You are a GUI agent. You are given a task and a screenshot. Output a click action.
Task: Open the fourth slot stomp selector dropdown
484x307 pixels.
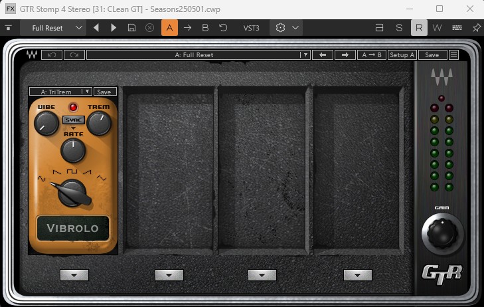(x=358, y=275)
